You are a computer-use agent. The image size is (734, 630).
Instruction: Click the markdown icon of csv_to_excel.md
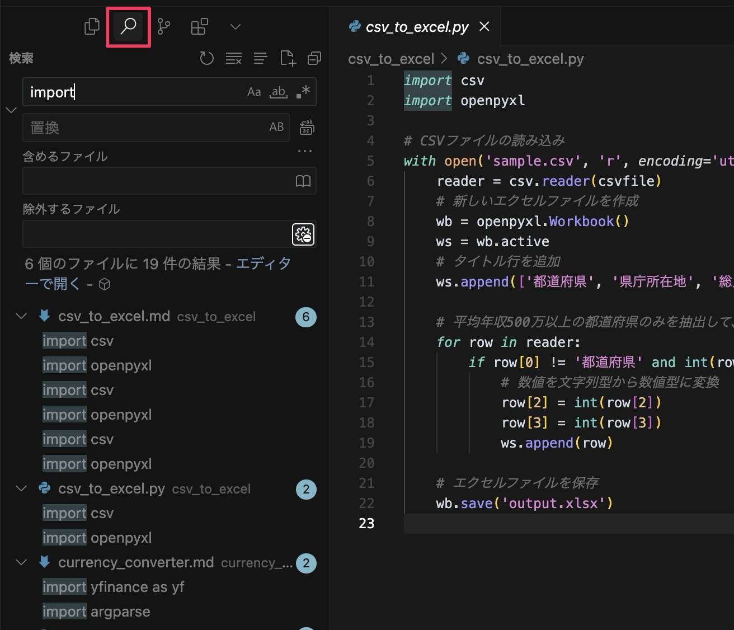point(44,315)
